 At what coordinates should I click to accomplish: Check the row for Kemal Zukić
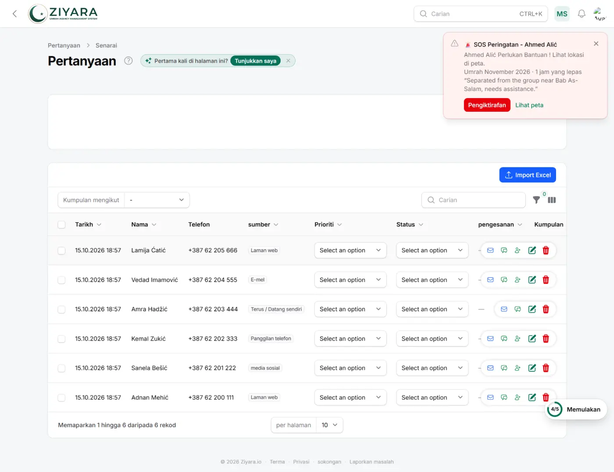click(x=61, y=339)
